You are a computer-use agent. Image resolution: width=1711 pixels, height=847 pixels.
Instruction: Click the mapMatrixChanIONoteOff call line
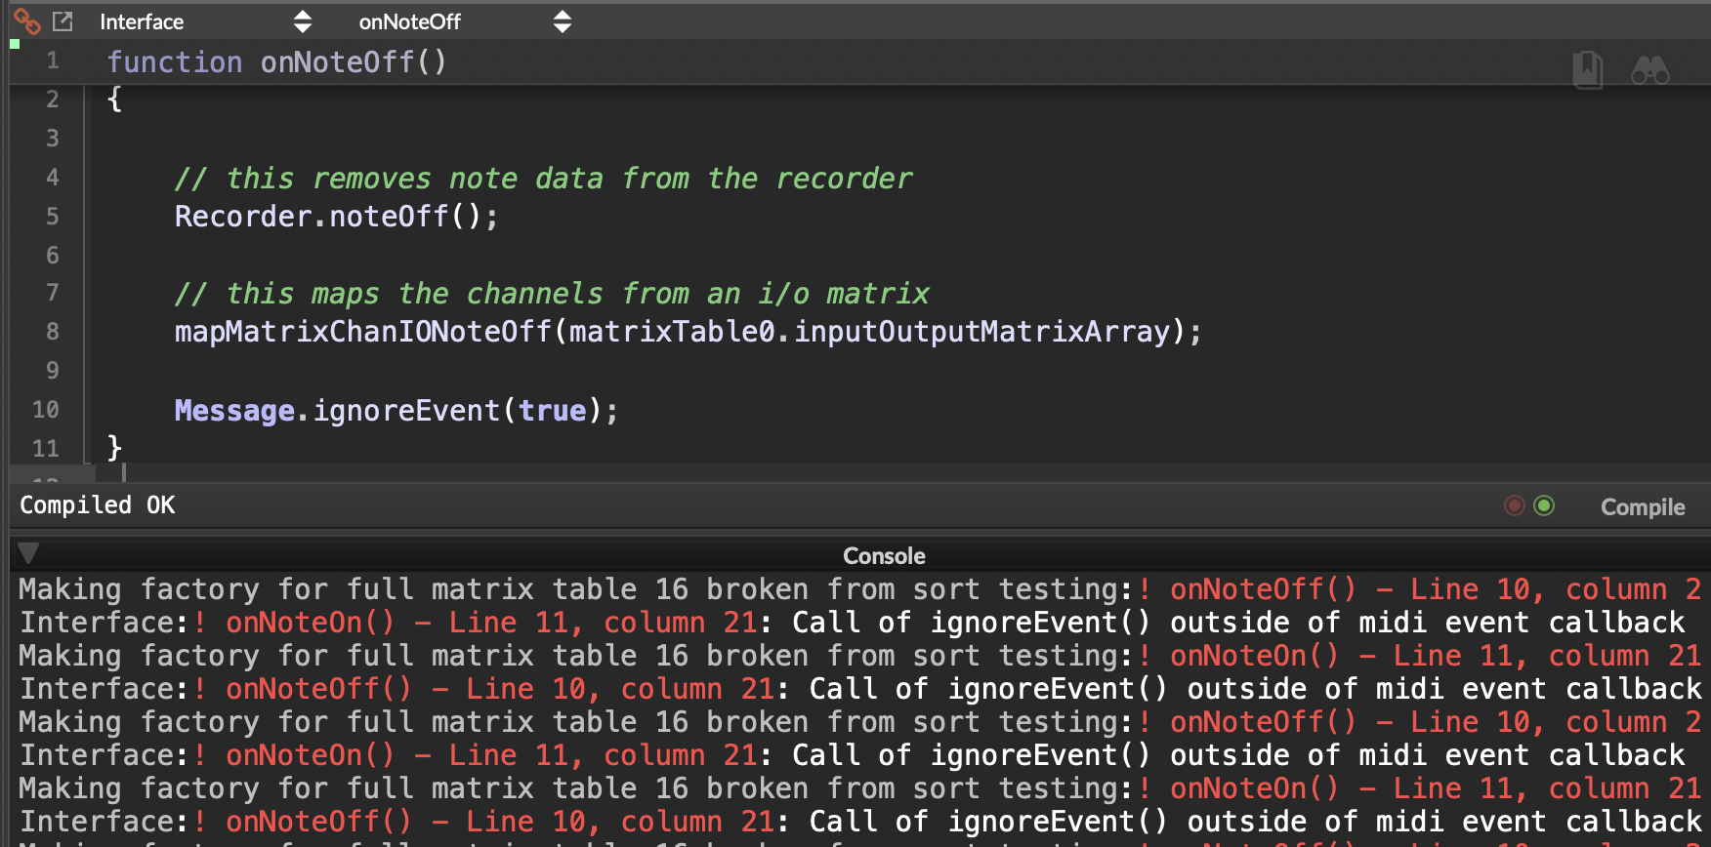(688, 332)
